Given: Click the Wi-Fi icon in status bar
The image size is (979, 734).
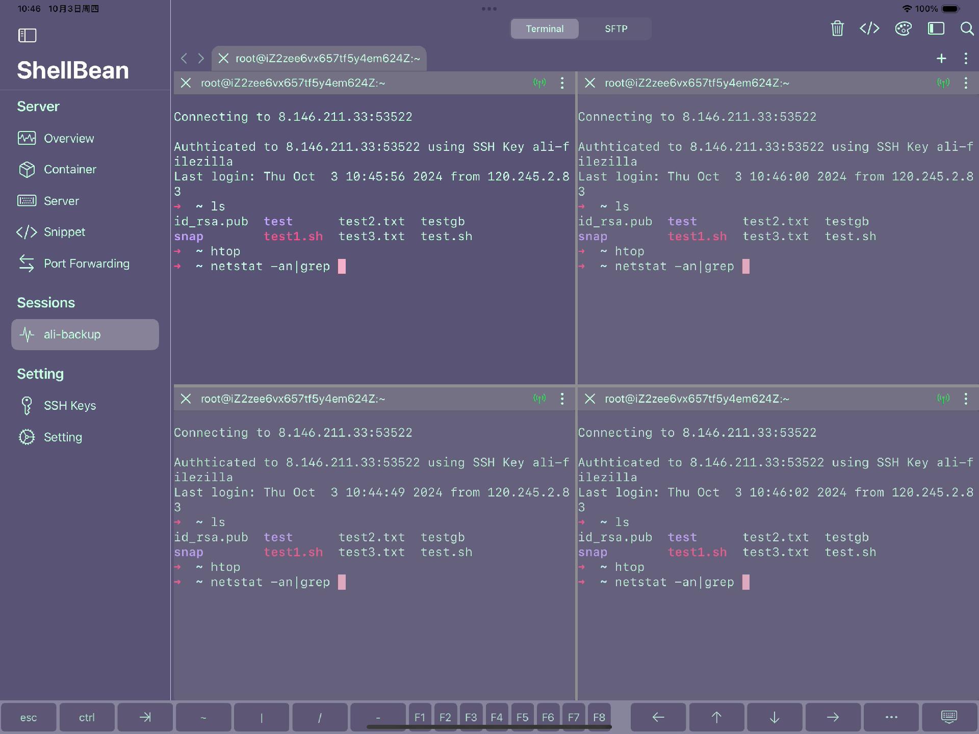Looking at the screenshot, I should [x=907, y=9].
